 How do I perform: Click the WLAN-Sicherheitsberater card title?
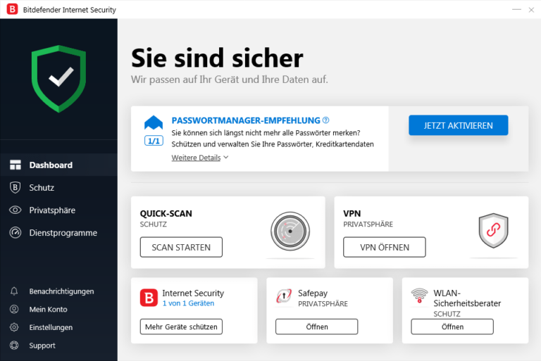click(467, 298)
